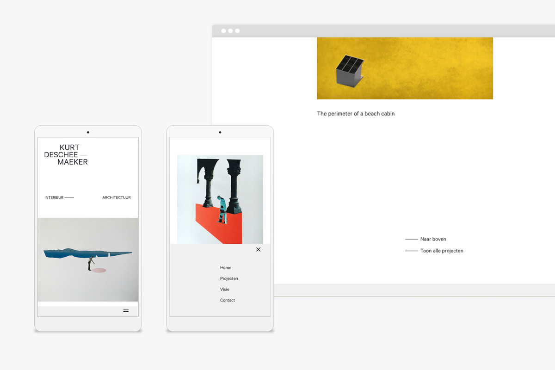Click third browser window dot
This screenshot has height=370, width=555.
click(x=237, y=31)
